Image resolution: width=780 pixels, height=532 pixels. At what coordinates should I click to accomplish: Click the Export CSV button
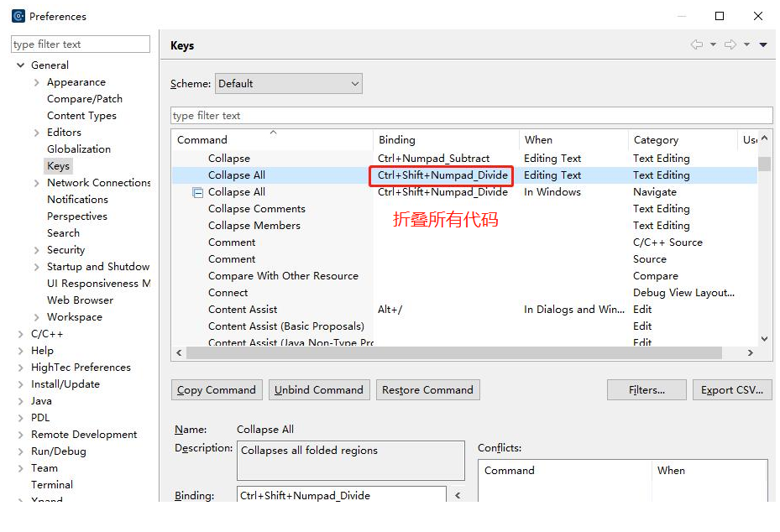[732, 389]
